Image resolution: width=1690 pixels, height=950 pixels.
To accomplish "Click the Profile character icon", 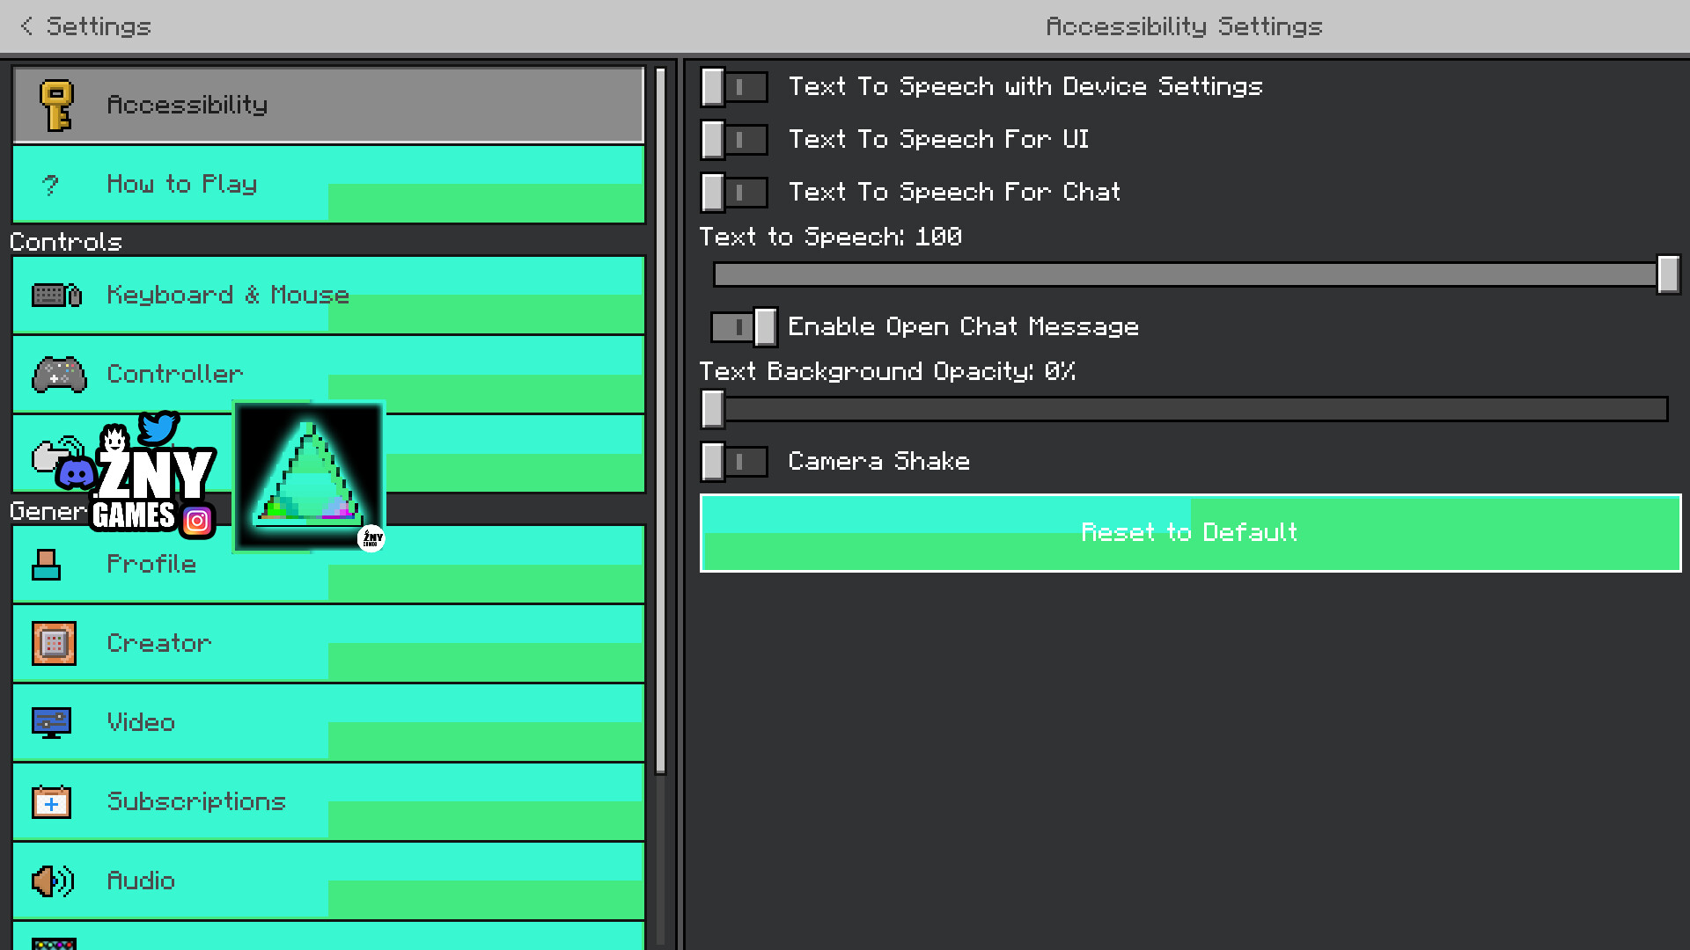I will point(46,565).
